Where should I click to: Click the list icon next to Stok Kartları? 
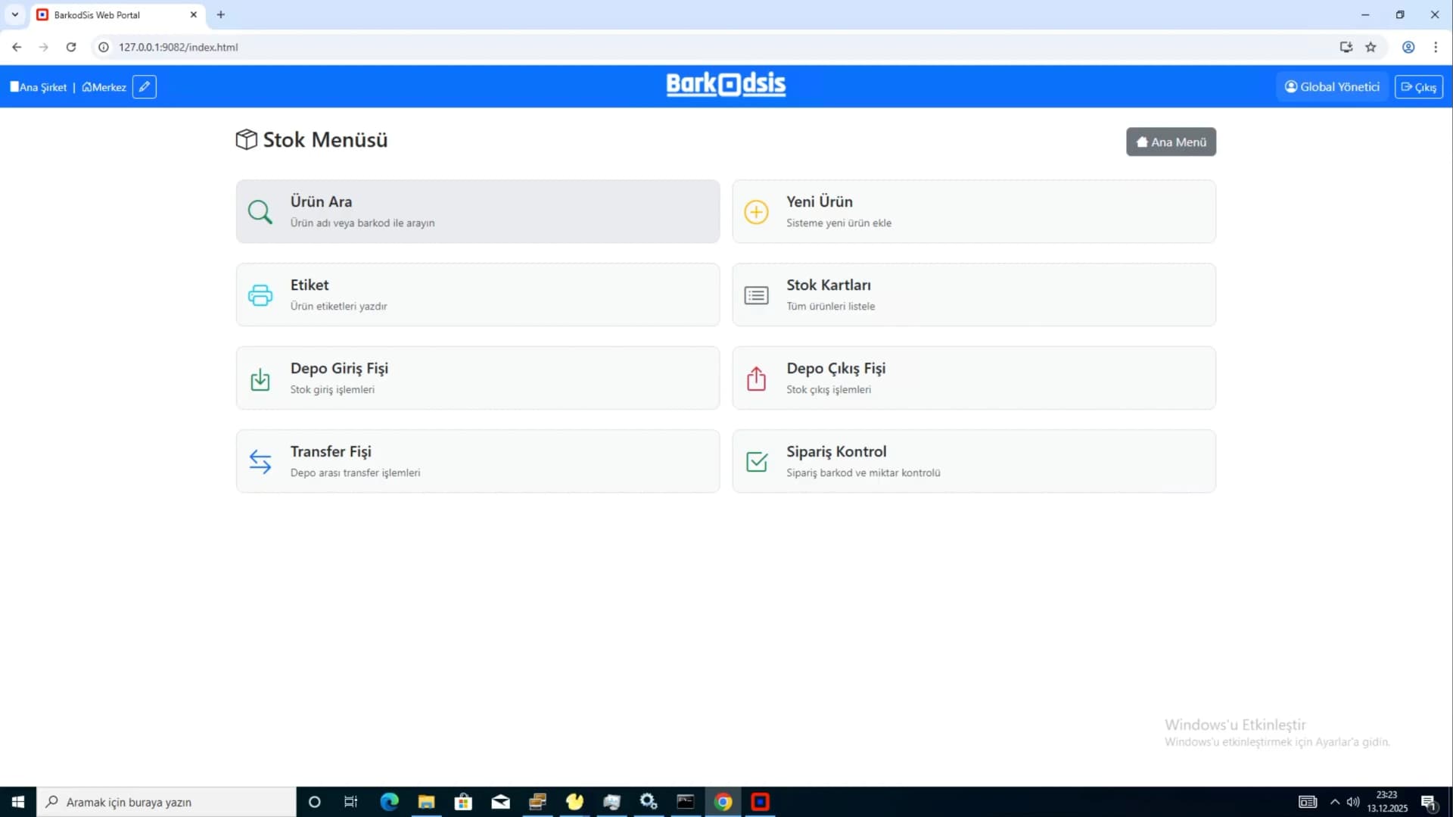(756, 295)
